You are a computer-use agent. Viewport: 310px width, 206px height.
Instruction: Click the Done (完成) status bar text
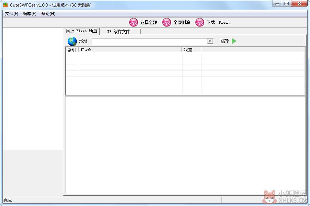(8, 200)
